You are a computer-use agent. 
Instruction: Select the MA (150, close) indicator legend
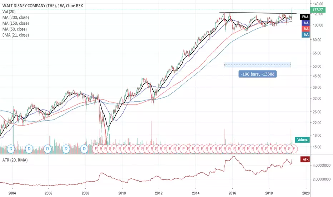click(15, 23)
